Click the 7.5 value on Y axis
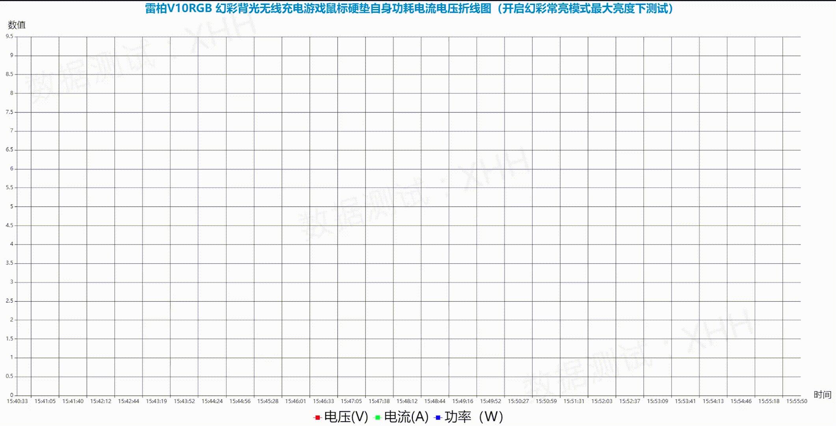836x426 pixels. (x=9, y=112)
